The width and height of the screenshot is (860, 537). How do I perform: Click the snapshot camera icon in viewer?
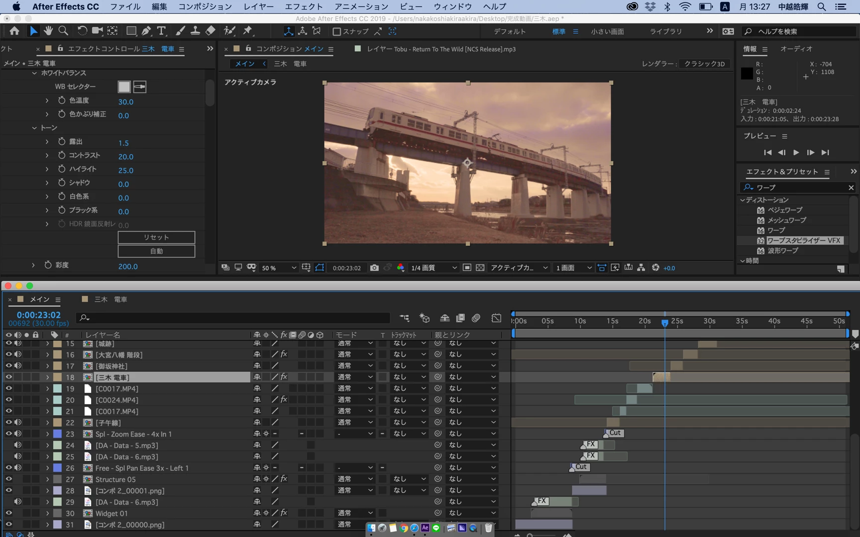[x=374, y=268]
